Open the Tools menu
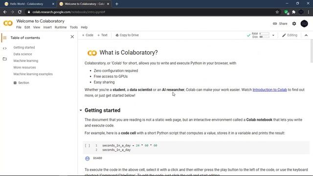The image size is (313, 176). click(x=74, y=27)
